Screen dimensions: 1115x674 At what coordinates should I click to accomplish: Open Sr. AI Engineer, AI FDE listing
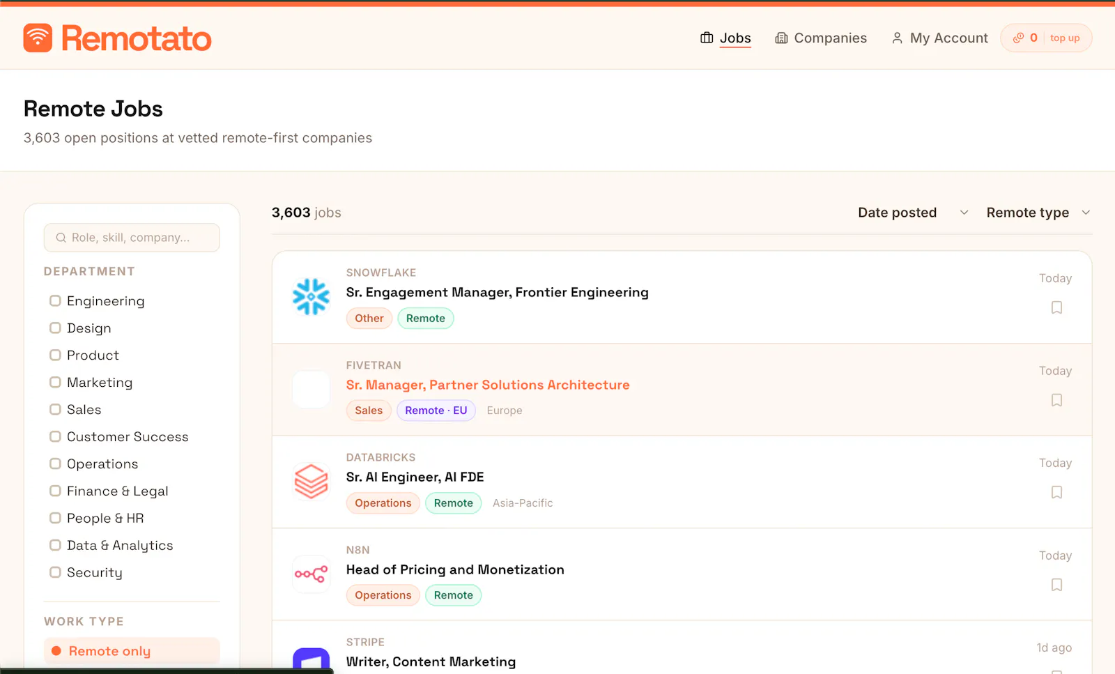click(415, 477)
